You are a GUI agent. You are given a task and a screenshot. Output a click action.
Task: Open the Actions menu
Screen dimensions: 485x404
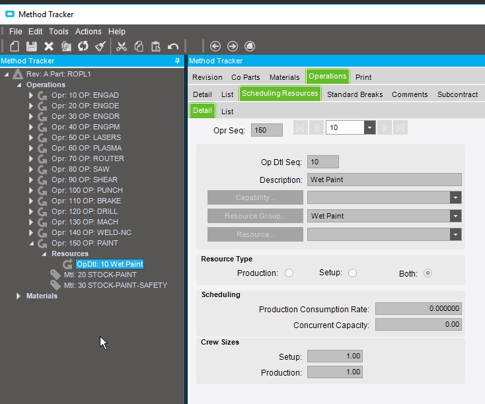pyautogui.click(x=88, y=31)
